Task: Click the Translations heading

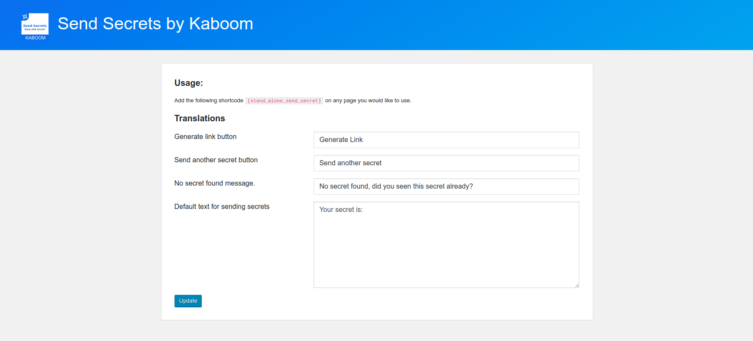Action: [x=200, y=118]
